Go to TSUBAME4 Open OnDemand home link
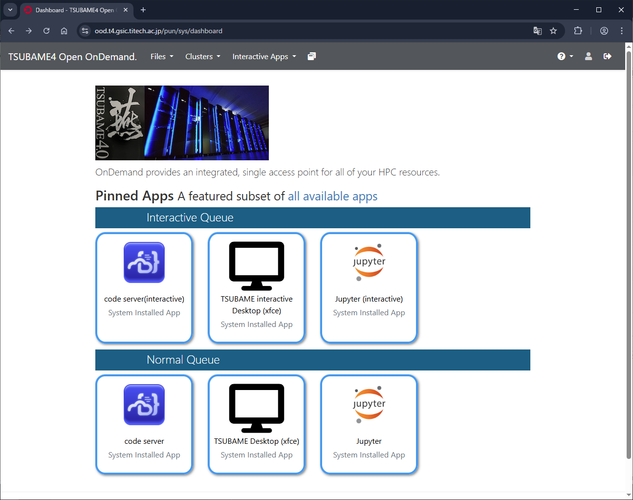The height and width of the screenshot is (500, 633). click(x=72, y=57)
